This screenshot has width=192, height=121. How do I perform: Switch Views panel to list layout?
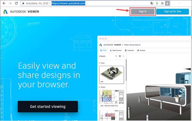pyautogui.click(x=116, y=56)
